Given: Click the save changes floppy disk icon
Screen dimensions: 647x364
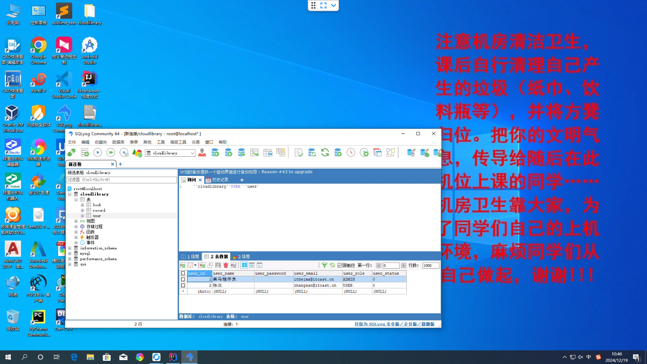Looking at the screenshot, I should [x=218, y=265].
